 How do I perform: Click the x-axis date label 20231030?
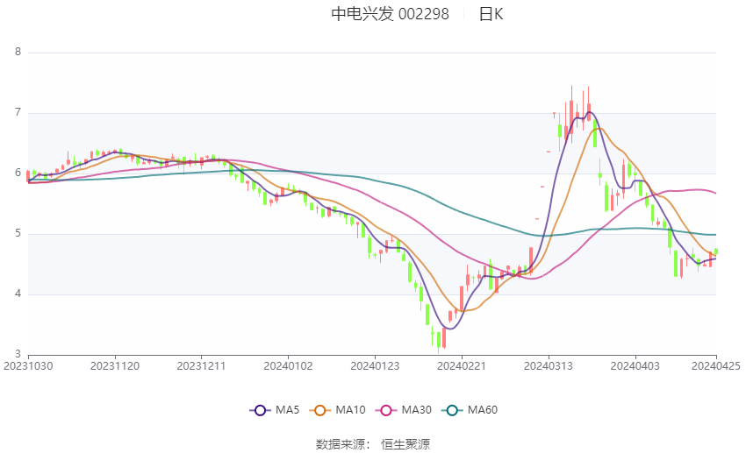pos(27,366)
